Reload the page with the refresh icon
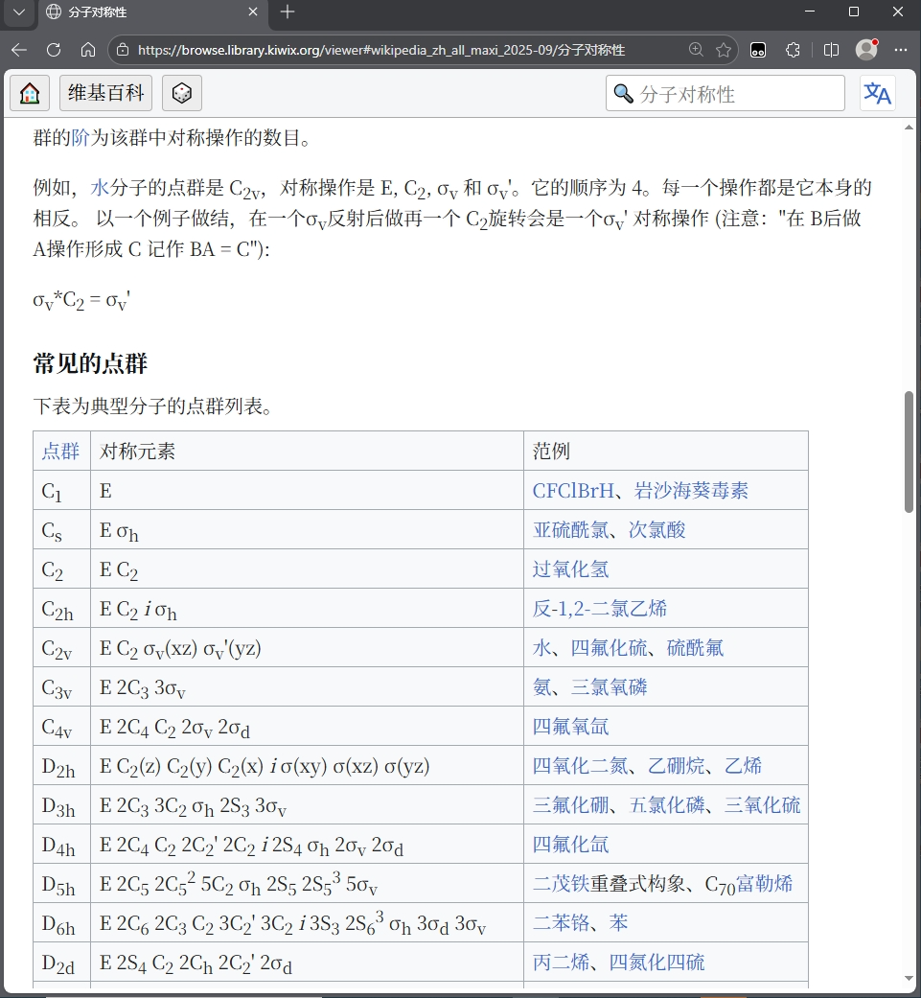This screenshot has width=921, height=998. pyautogui.click(x=54, y=50)
